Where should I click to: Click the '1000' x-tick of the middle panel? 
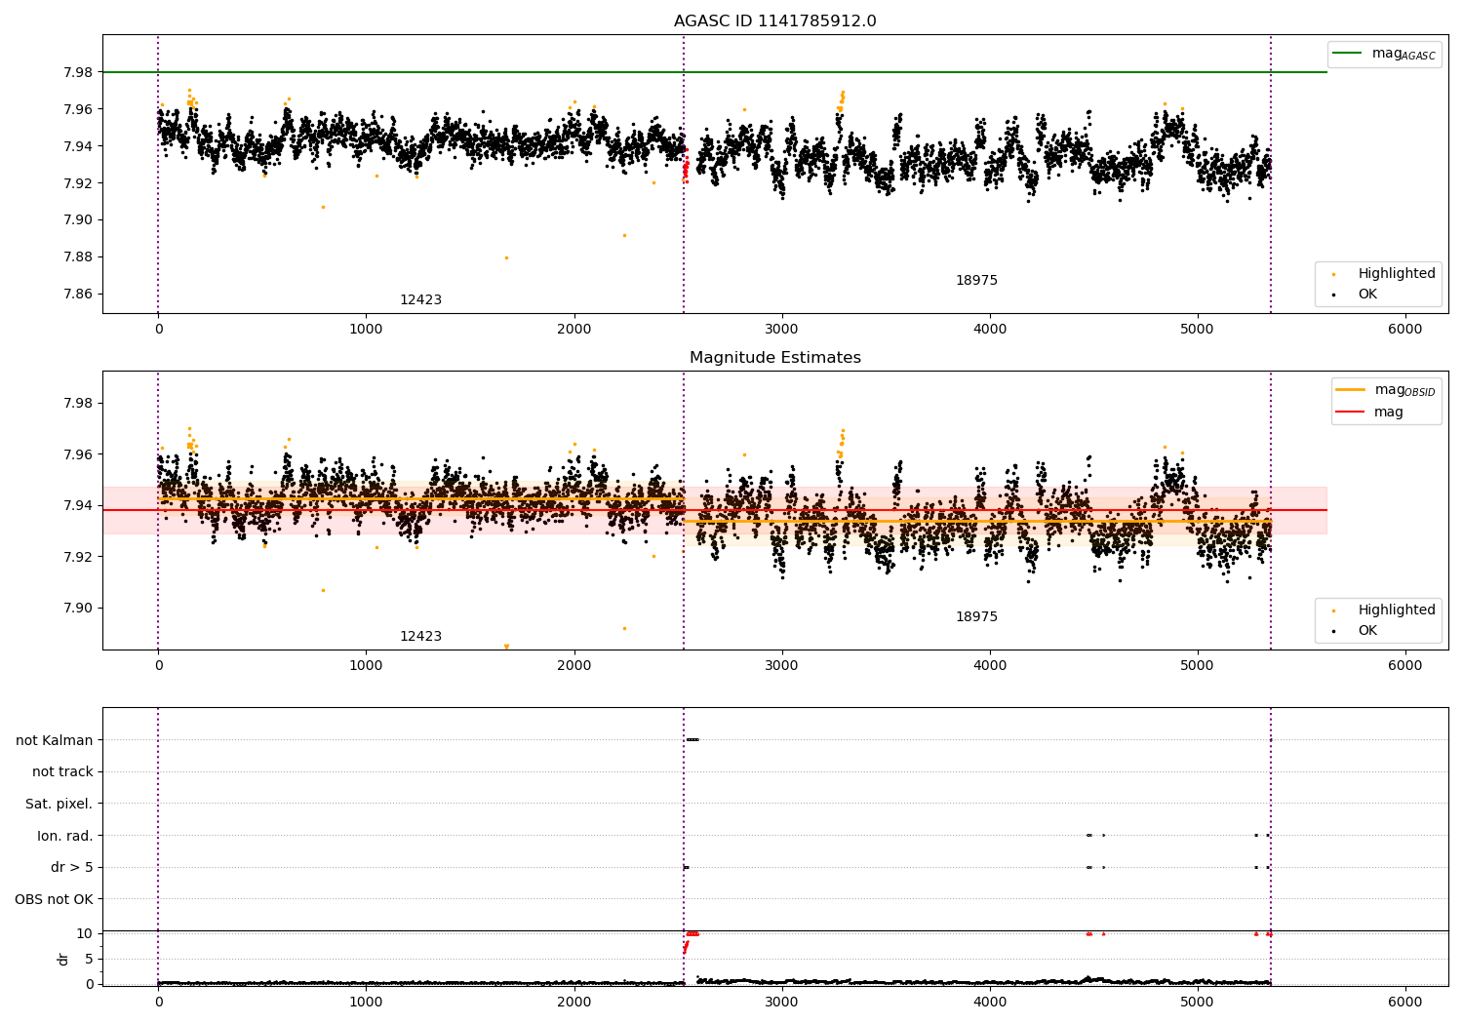coord(366,666)
